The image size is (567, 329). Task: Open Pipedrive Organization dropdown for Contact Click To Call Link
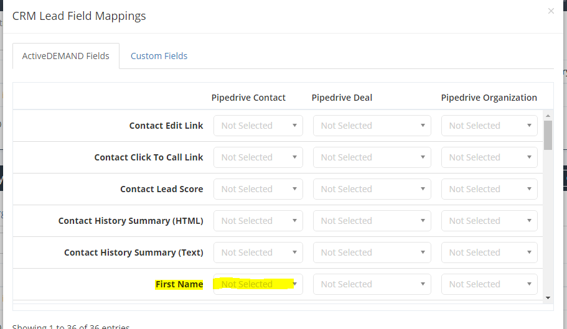[x=489, y=157]
